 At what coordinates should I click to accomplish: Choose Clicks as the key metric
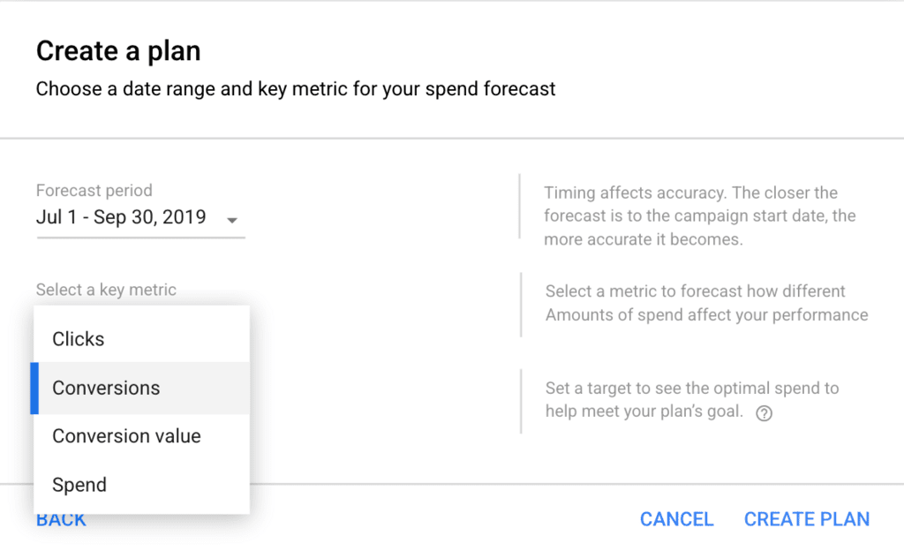142,339
